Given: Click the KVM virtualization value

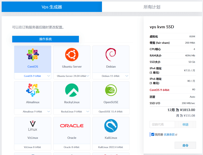Looking at the screenshot, I should coord(192,36).
